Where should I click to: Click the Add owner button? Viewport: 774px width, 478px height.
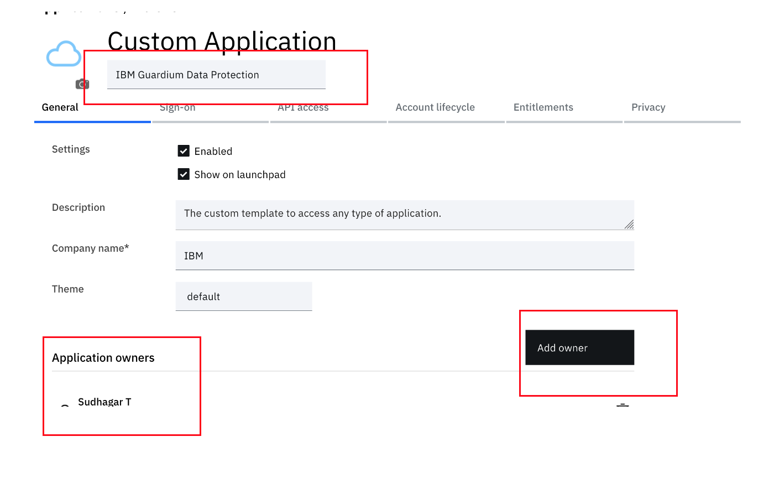(579, 347)
